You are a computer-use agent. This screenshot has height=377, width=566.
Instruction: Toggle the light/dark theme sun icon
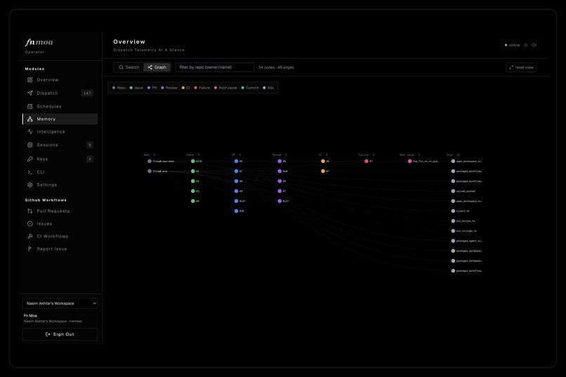point(525,45)
